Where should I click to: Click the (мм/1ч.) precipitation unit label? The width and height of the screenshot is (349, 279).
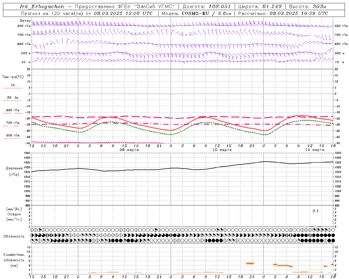pos(14,219)
